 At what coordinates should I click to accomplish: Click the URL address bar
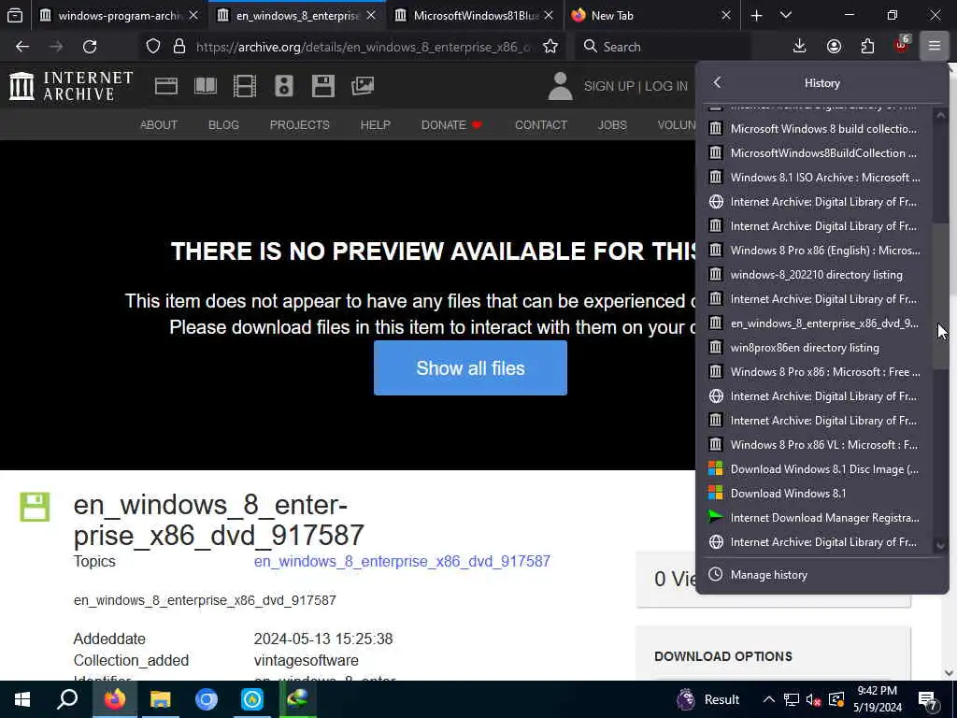coord(363,47)
